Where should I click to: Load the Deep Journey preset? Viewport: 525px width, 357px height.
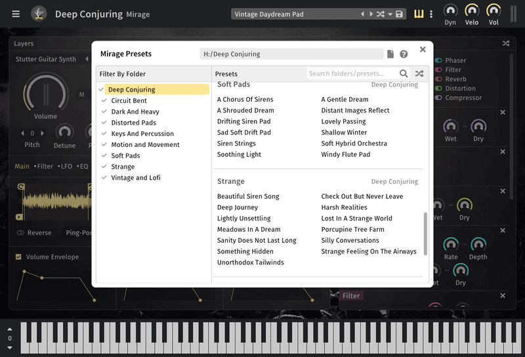[x=238, y=207]
